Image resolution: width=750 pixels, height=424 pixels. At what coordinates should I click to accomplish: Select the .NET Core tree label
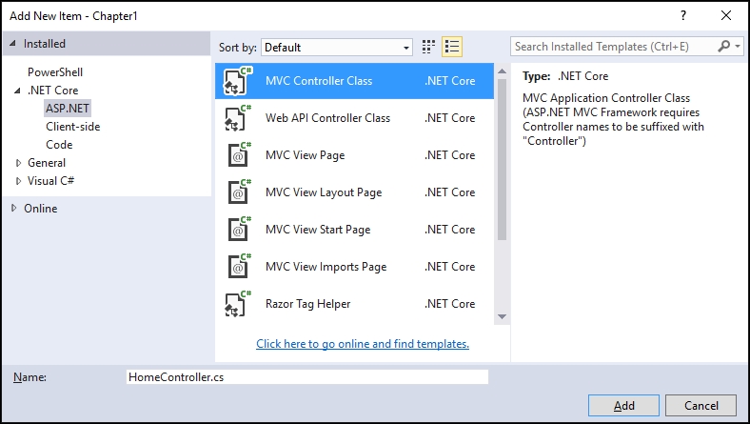tap(53, 91)
